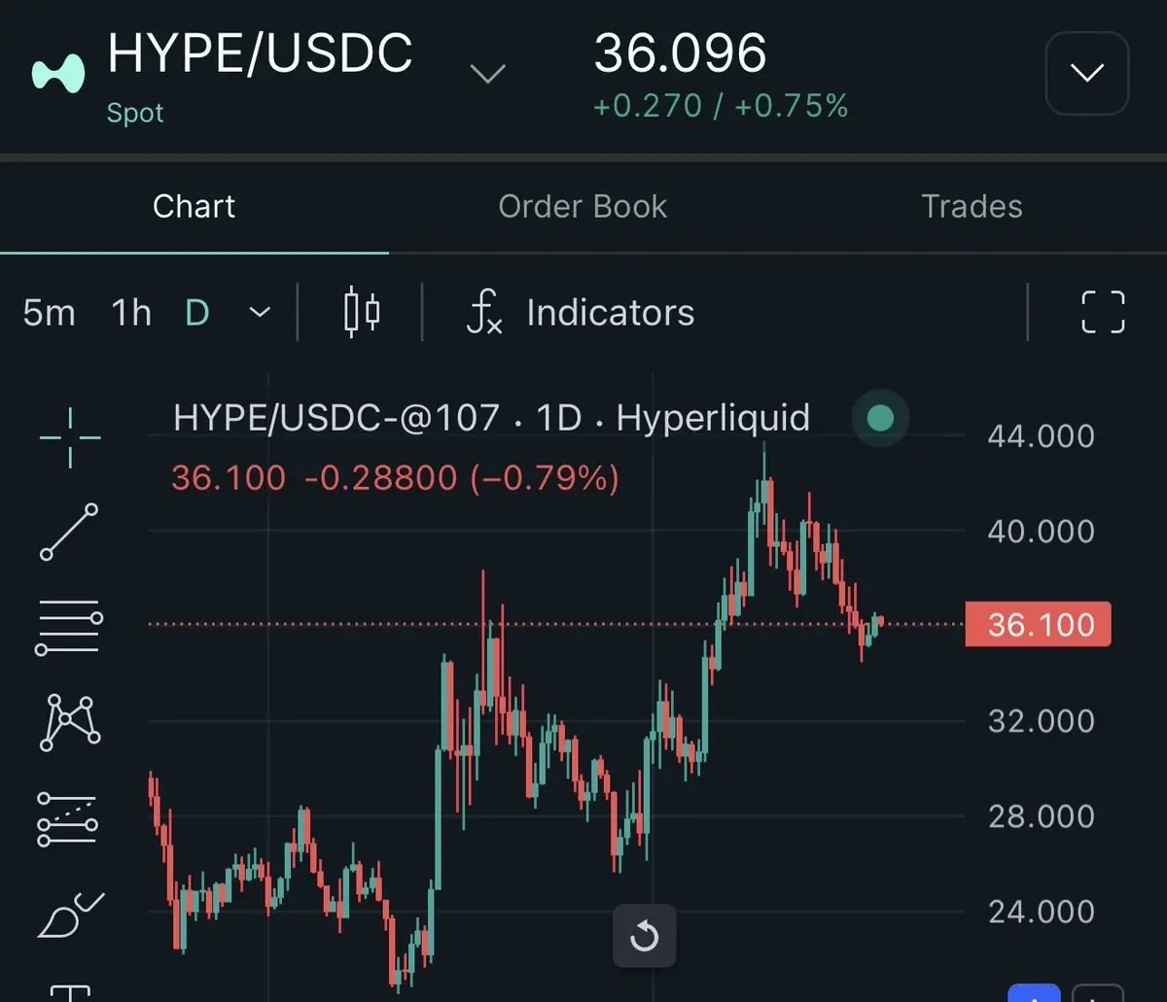Click the 36.096 header price
Image resolution: width=1167 pixels, height=1002 pixels.
[x=680, y=52]
